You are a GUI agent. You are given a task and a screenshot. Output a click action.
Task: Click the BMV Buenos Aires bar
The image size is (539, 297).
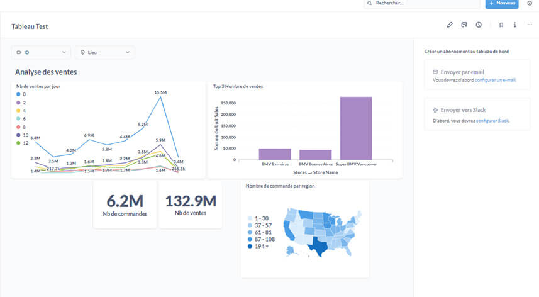[315, 155]
